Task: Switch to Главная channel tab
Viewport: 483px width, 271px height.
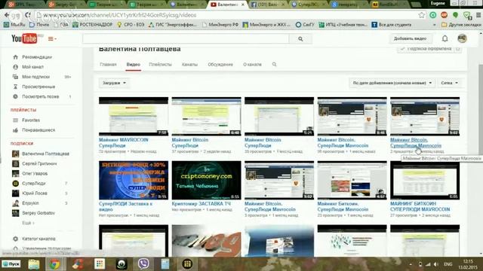Action: pos(108,65)
